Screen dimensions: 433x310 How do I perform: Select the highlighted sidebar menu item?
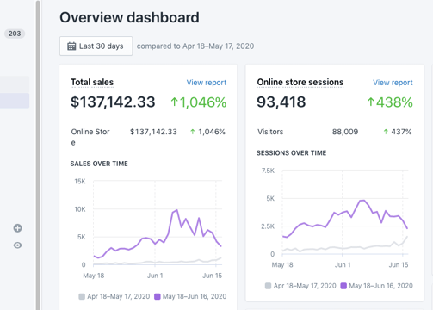[15, 101]
